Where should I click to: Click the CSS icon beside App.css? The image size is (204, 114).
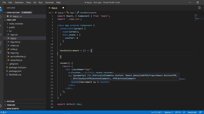(x=9, y=35)
